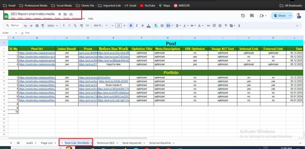Screen dimensions: 305x149
Task: Open text wrapping dropdown
Action: point(193,26)
